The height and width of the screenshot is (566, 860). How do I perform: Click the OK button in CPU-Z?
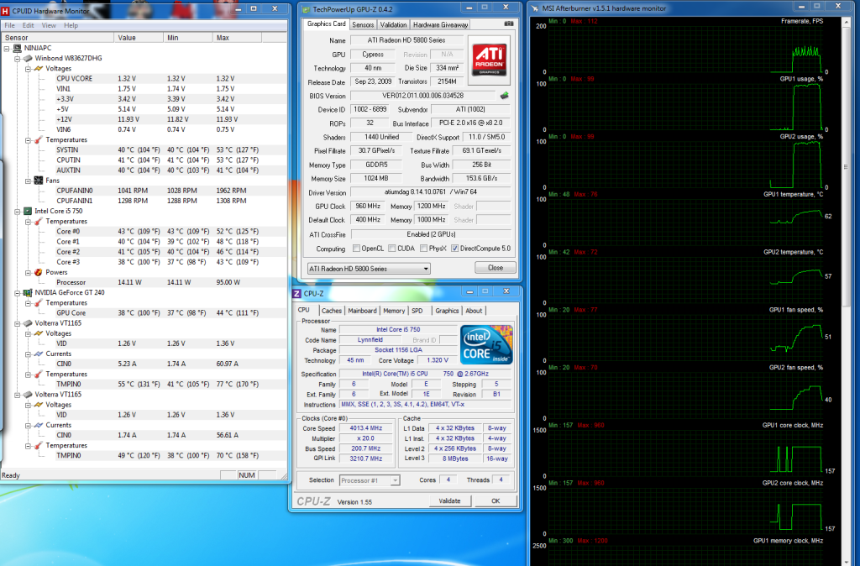pyautogui.click(x=496, y=500)
